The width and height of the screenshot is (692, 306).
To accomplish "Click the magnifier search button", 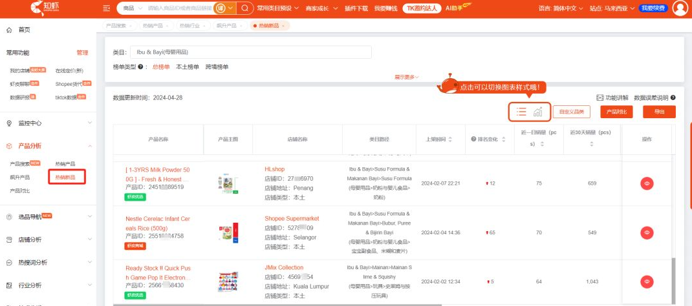I will (245, 8).
